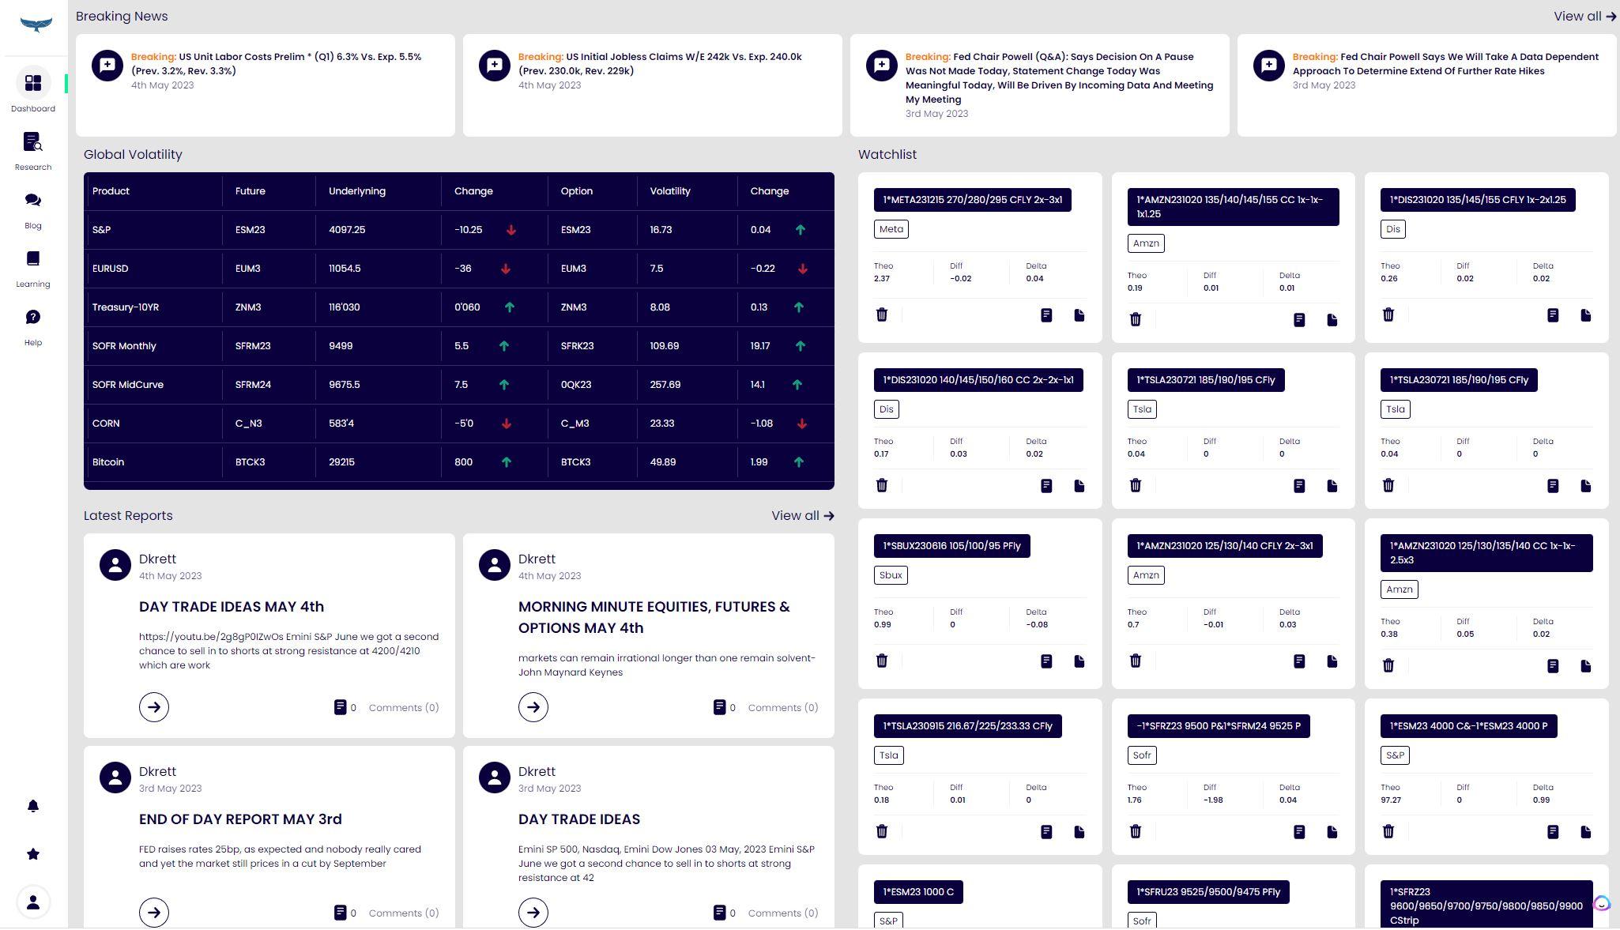Click the notifications bell icon
The height and width of the screenshot is (930, 1620).
click(33, 806)
